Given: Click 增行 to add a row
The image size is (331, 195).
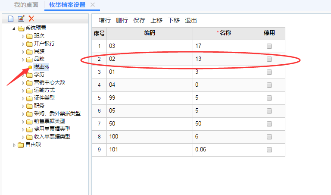Looking at the screenshot, I should click(105, 20).
